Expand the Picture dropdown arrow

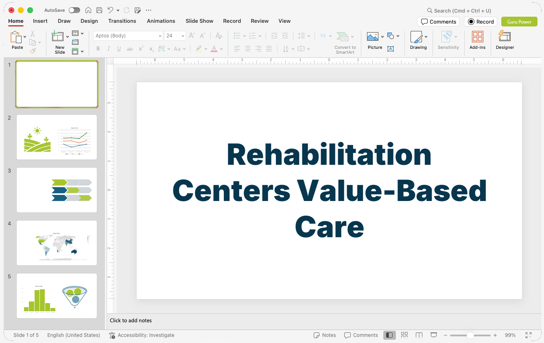pyautogui.click(x=382, y=37)
